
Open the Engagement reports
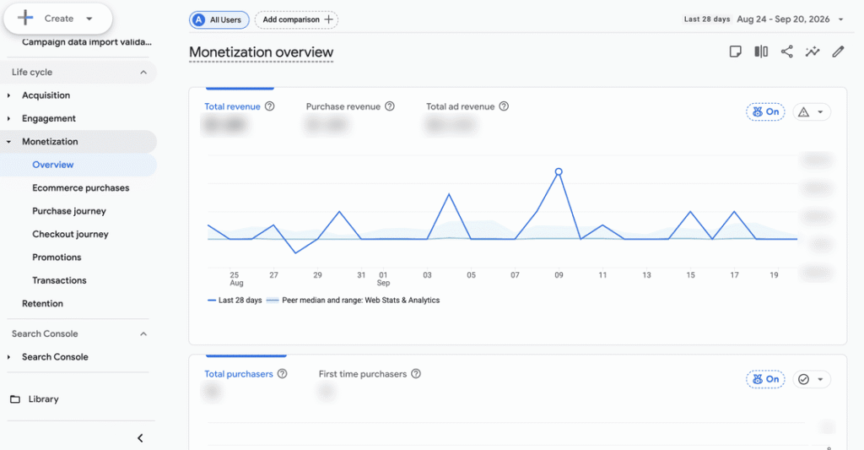coord(48,118)
